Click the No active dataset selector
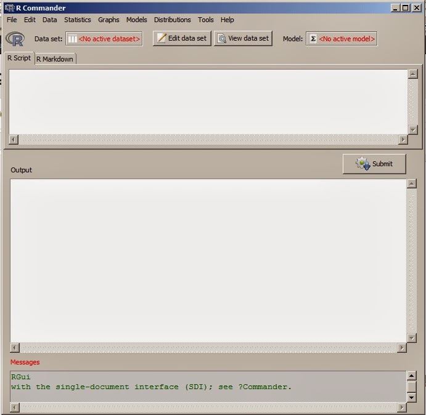Image resolution: width=426 pixels, height=415 pixels. 104,39
